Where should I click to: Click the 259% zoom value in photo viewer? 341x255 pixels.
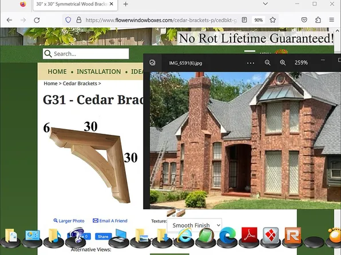click(301, 63)
